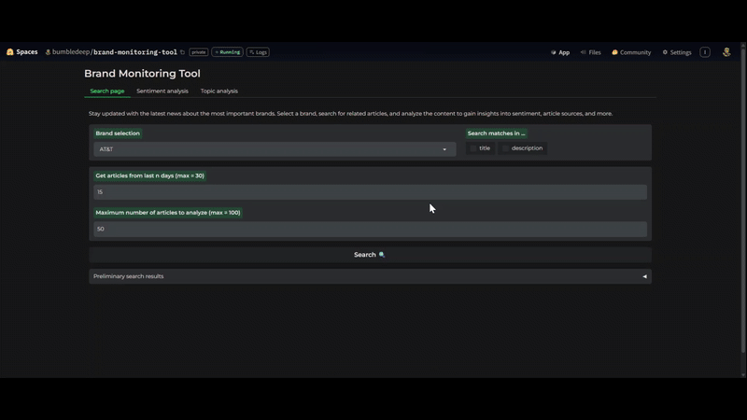Viewport: 747px width, 420px height.
Task: Open the bumbledeep user profile link
Action: tap(71, 52)
